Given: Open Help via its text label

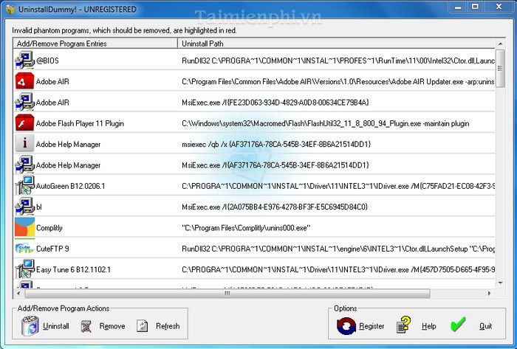Looking at the screenshot, I should pyautogui.click(x=428, y=326).
